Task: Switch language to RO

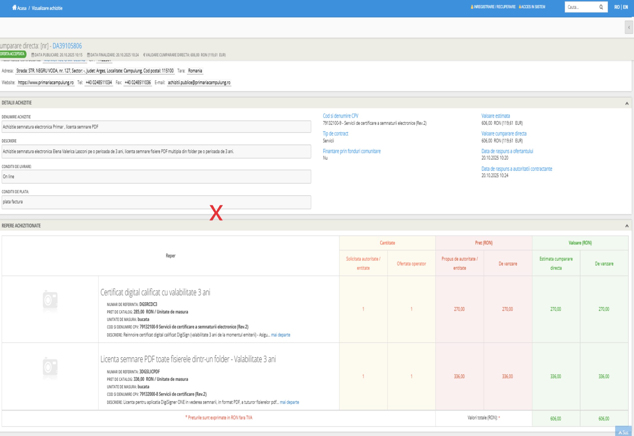Action: pos(617,7)
